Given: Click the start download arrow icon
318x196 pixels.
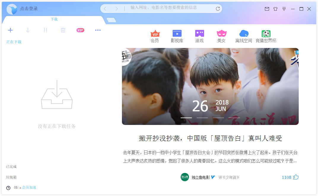Looking at the screenshot, I should point(28,30).
